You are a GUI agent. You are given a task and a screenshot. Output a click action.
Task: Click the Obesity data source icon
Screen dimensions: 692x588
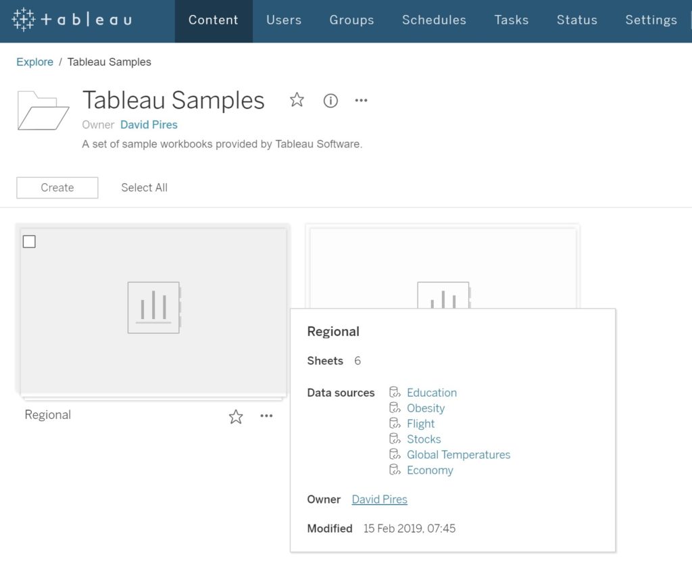[x=395, y=408]
